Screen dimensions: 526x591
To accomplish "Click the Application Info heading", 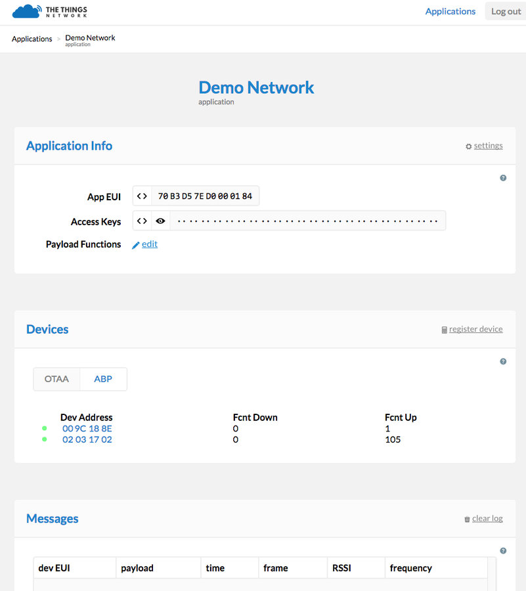I will point(70,146).
